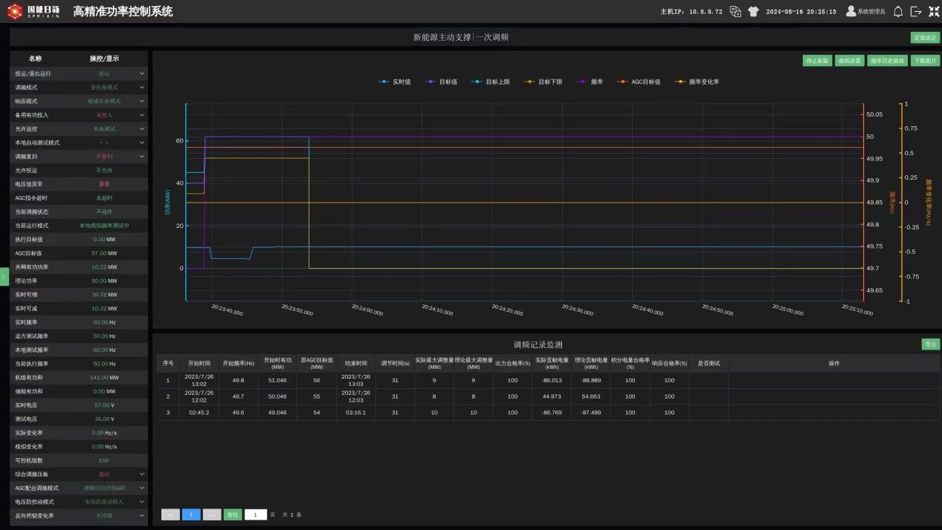942x530 pixels.
Task: Open 调频复归 dropdown
Action: click(x=141, y=157)
